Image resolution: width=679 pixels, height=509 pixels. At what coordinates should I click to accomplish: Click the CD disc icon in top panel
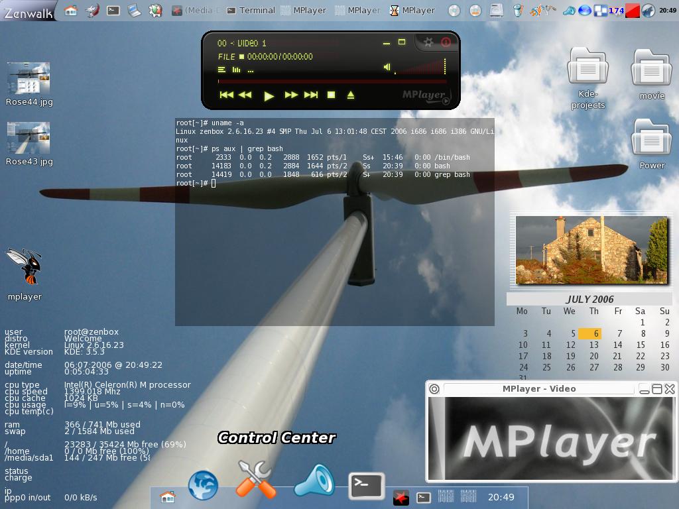coord(454,11)
